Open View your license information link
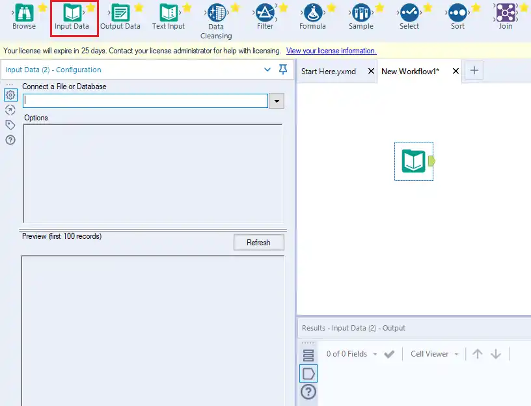 (331, 51)
